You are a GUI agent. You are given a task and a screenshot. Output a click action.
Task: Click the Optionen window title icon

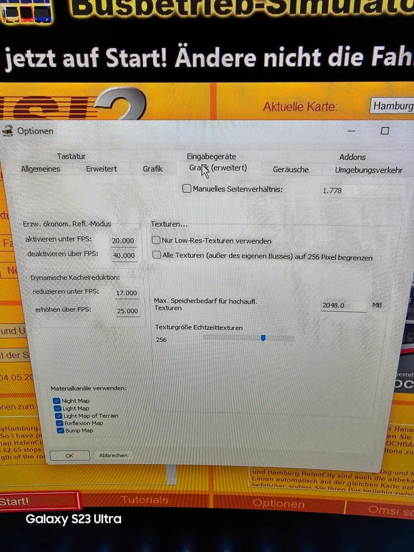8,131
